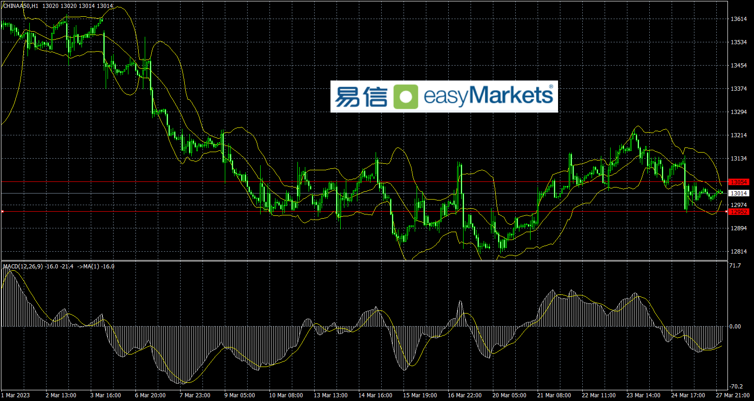Screen dimensions: 754x401
Task: Click the 13134 price axis label
Action: (739, 159)
